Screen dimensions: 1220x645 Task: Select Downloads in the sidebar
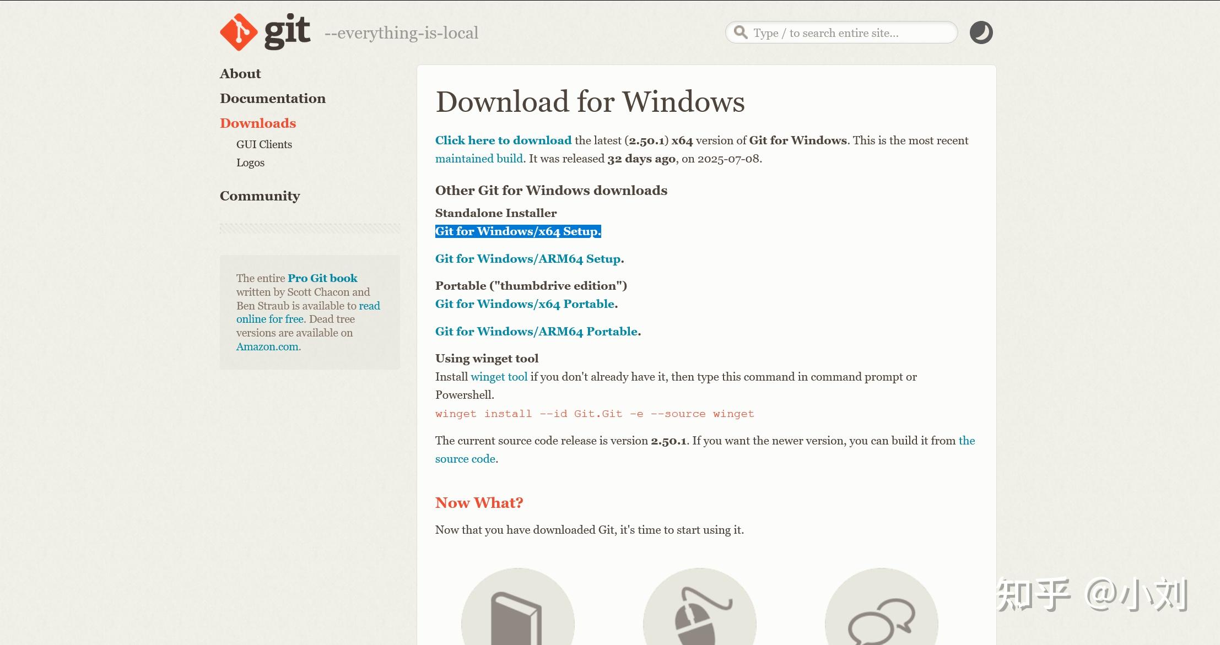257,123
